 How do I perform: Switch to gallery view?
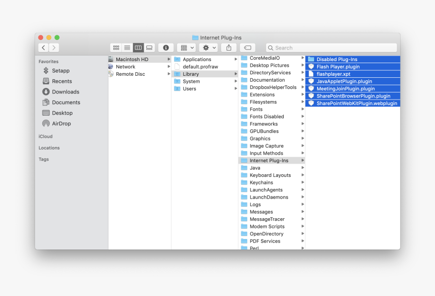149,47
